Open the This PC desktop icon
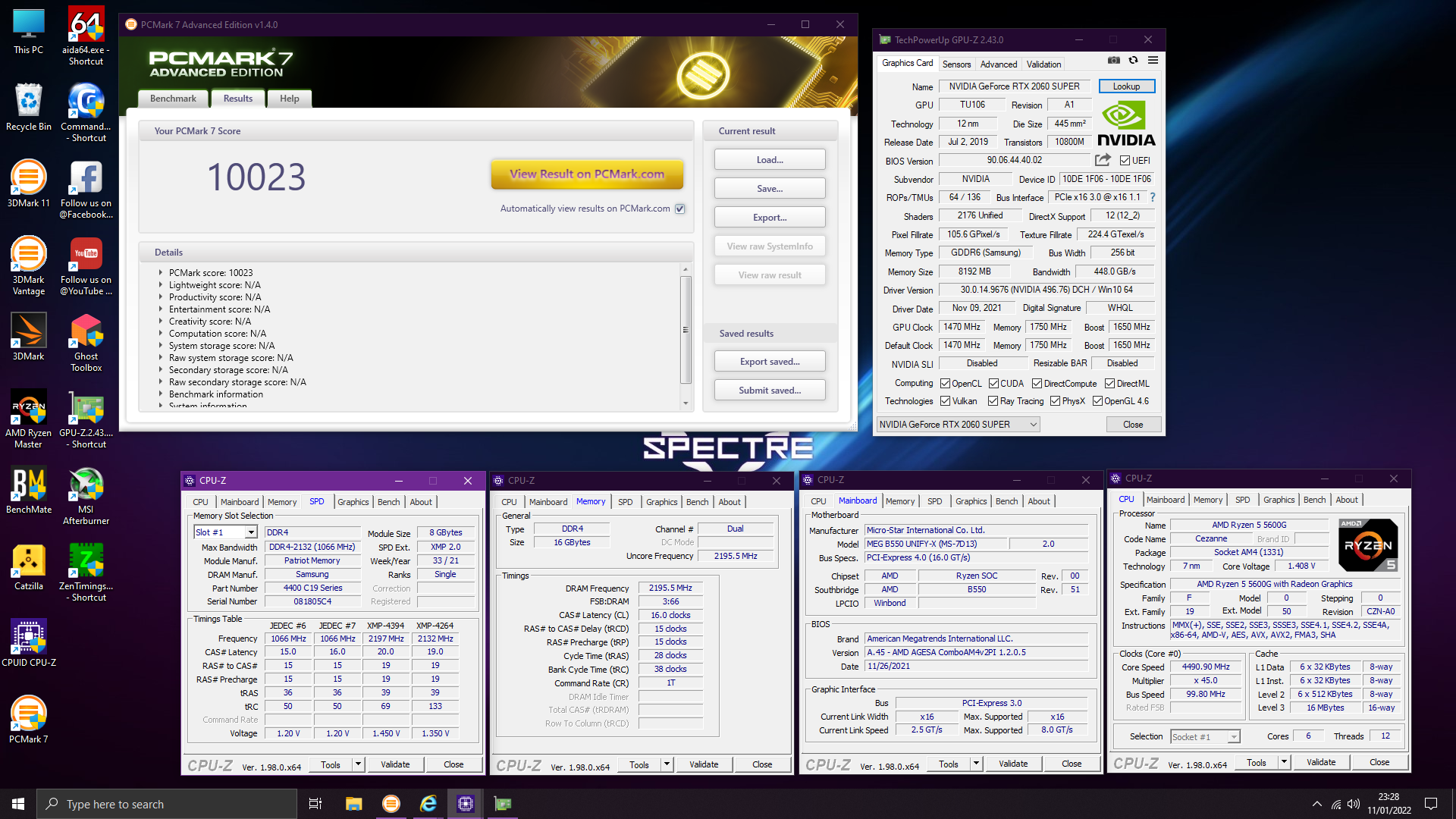The width and height of the screenshot is (1456, 819). coord(28,31)
